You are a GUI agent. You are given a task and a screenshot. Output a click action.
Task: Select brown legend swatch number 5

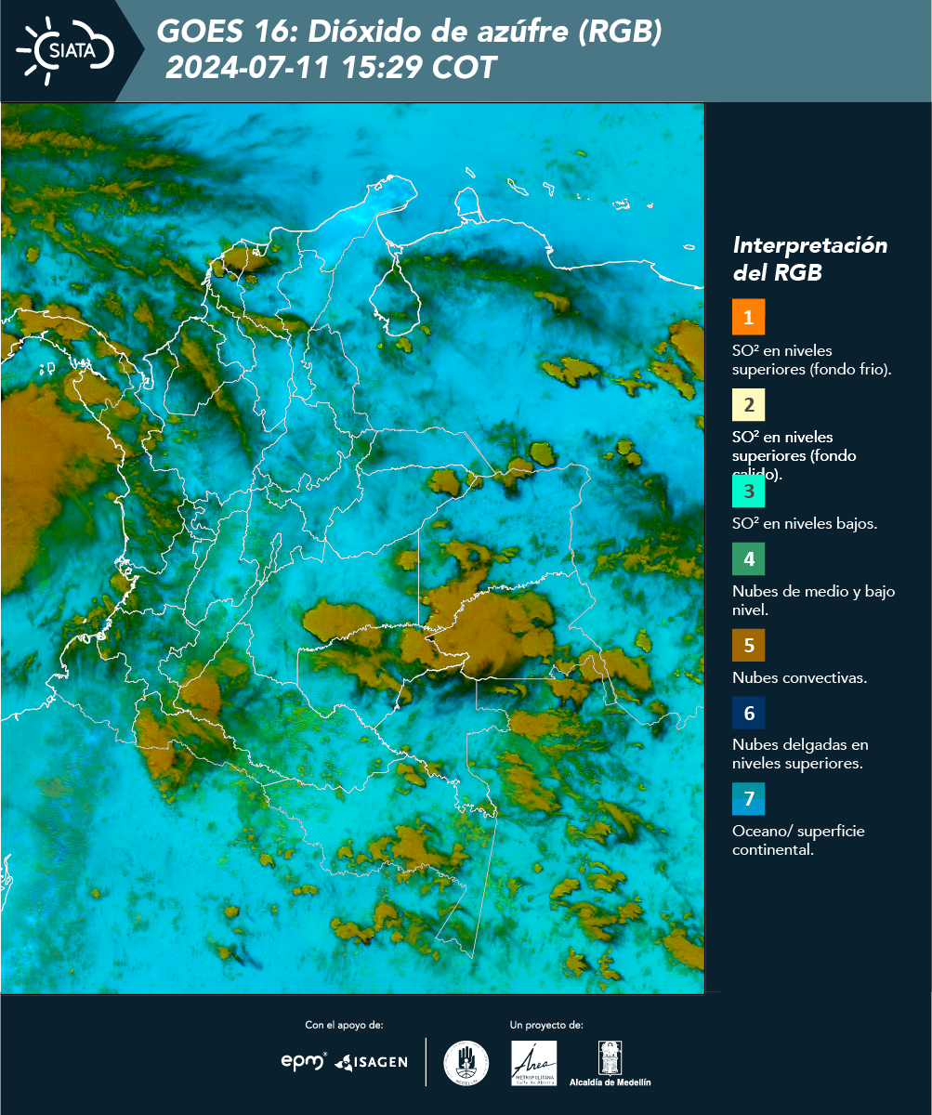748,645
